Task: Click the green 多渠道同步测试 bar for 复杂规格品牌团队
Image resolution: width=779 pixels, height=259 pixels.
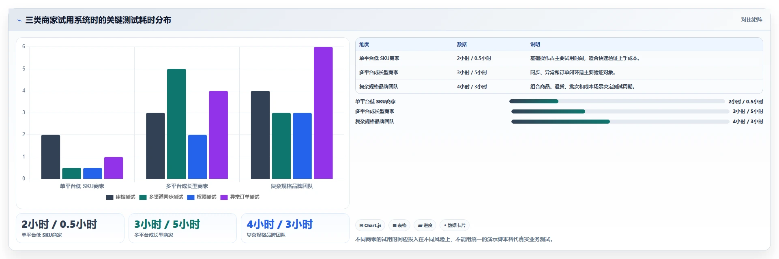Action: [281, 146]
